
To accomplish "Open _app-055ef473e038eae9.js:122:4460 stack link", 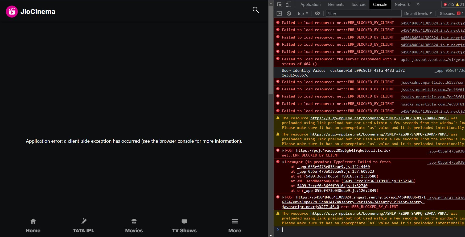I will pos(334,167).
